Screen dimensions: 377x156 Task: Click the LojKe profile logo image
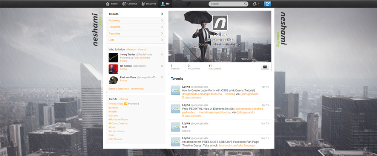[220, 23]
